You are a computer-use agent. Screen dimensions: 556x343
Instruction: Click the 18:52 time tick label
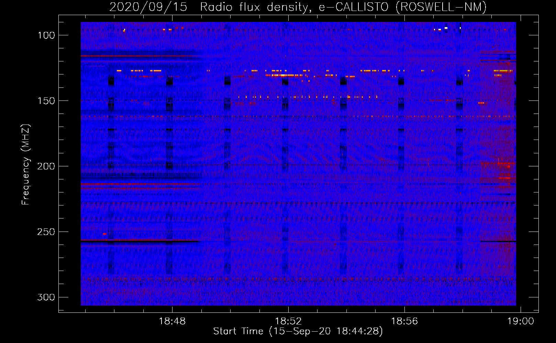288,321
